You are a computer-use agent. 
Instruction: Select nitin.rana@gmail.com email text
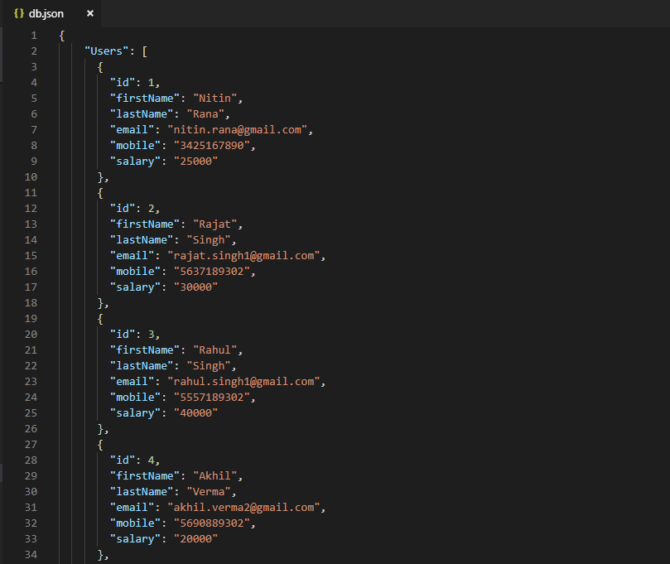[239, 129]
